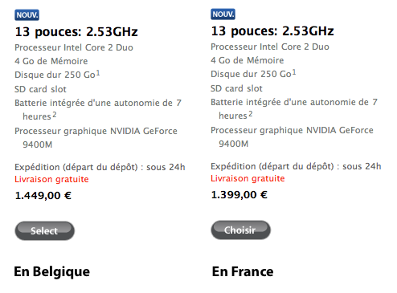Click the Belgium 13 pouces: 2.53GHz heading
The width and height of the screenshot is (397, 293).
click(x=76, y=32)
